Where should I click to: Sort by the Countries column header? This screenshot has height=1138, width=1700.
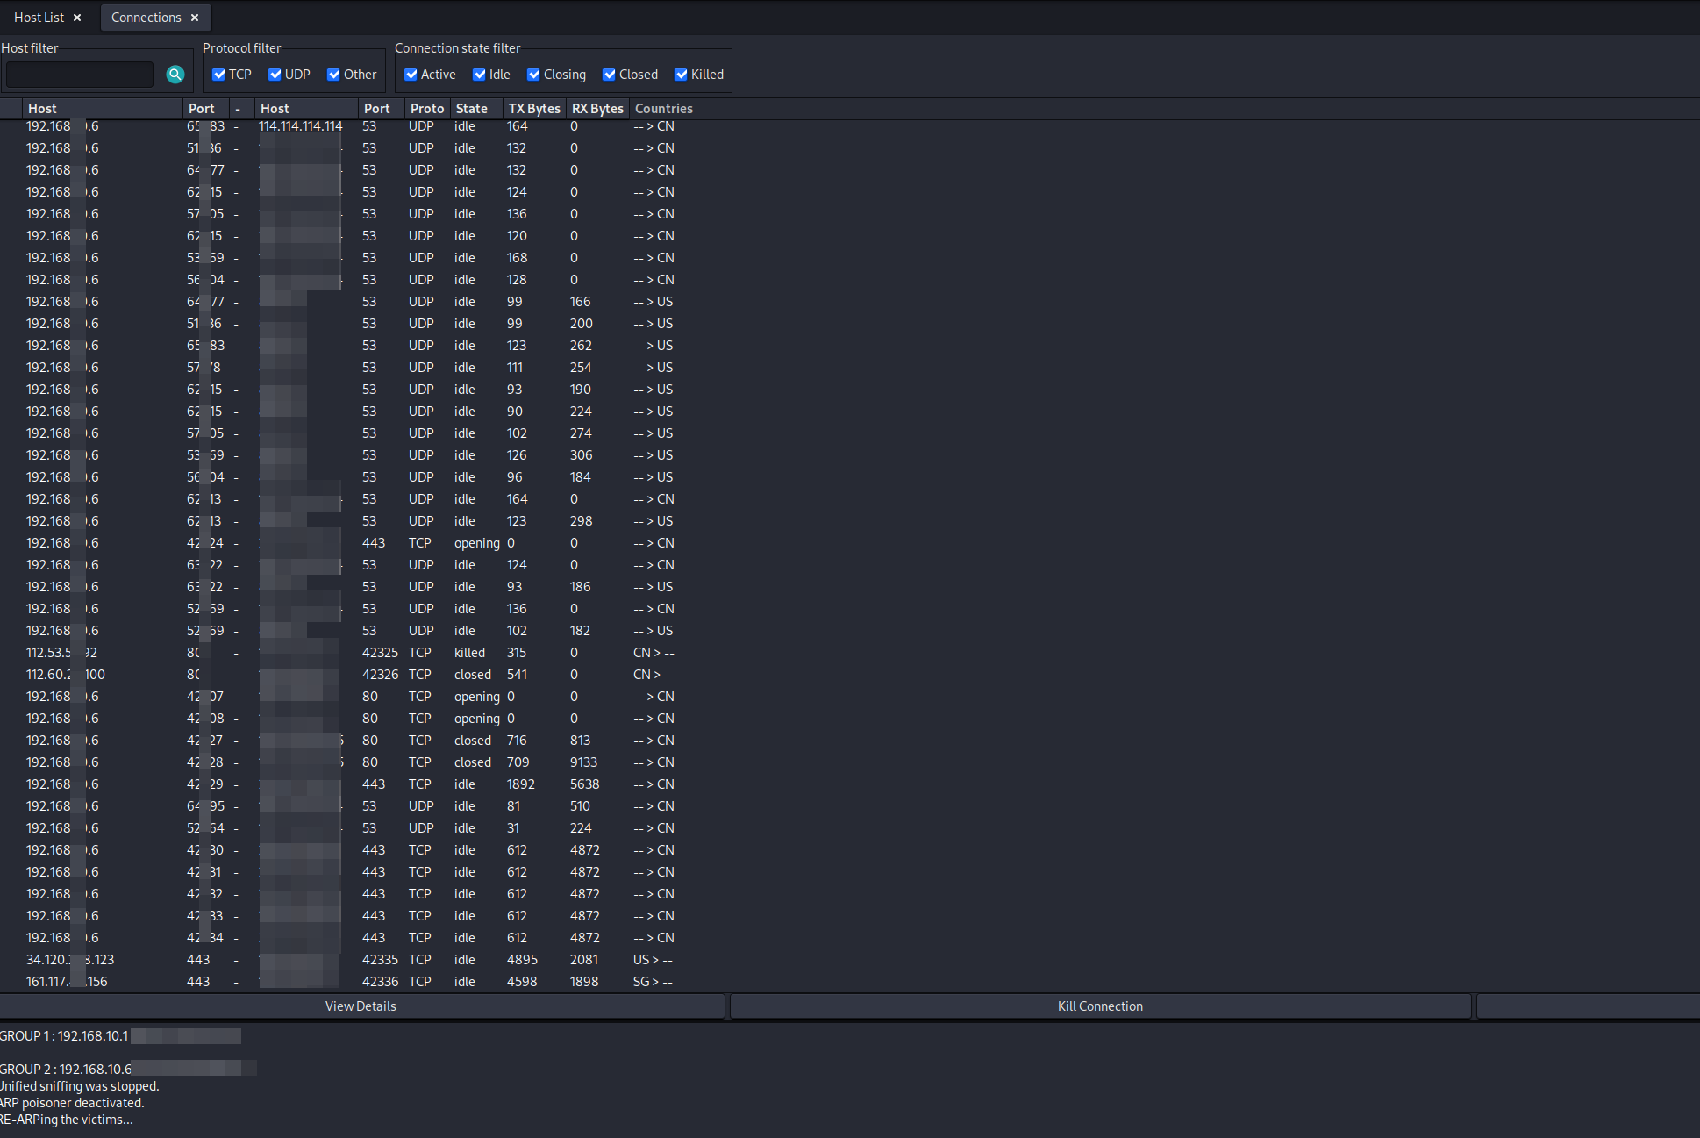click(664, 109)
